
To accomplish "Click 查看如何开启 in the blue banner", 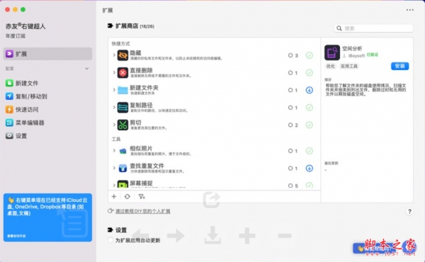I will click(x=16, y=236).
